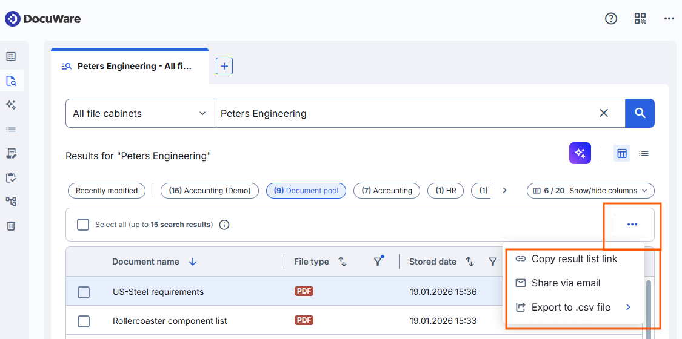Screen dimensions: 682x339
Task: Tick the Rollercoaster component list checkbox
Action: (x=84, y=321)
